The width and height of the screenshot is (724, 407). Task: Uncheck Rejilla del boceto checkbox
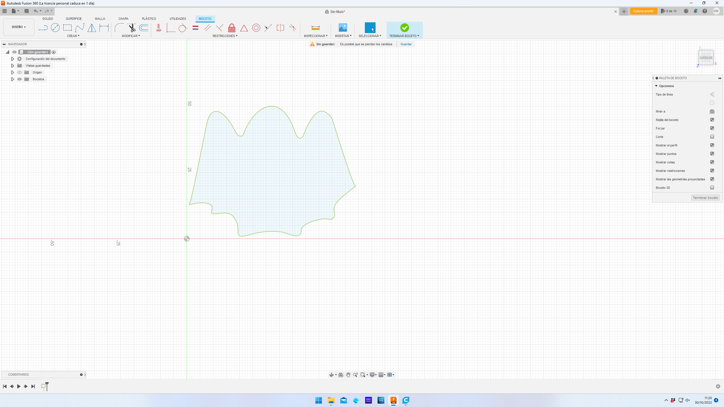(712, 120)
